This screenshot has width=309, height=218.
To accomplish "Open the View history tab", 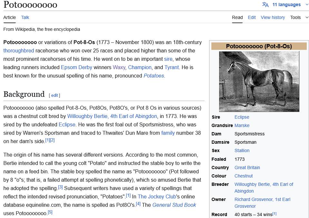I will pyautogui.click(x=273, y=17).
